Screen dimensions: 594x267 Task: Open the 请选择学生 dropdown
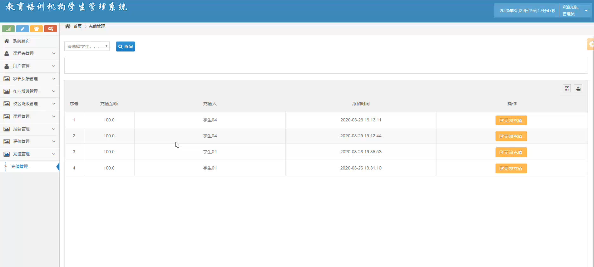(87, 46)
